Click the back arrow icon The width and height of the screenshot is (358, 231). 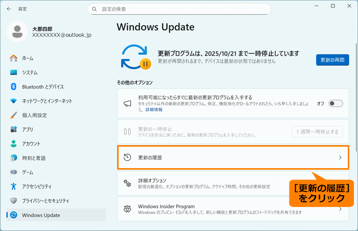coord(9,9)
